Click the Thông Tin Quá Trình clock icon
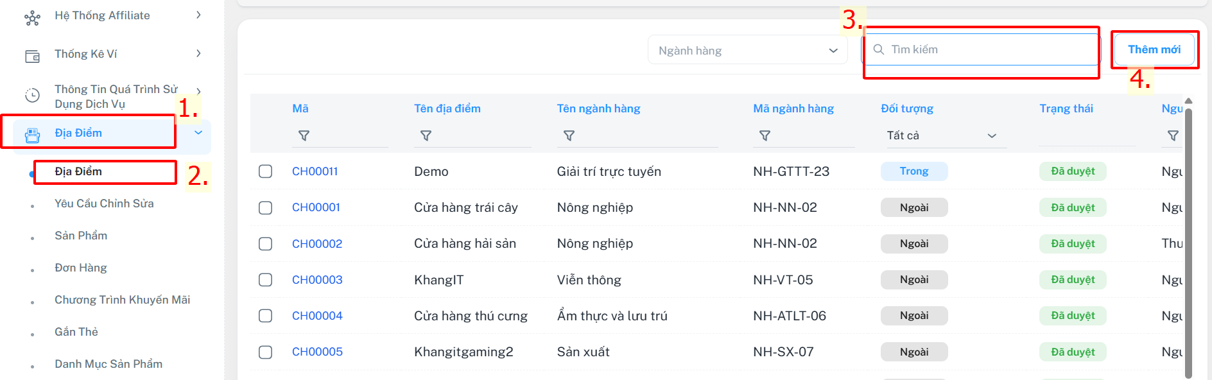This screenshot has height=380, width=1212. [32, 96]
